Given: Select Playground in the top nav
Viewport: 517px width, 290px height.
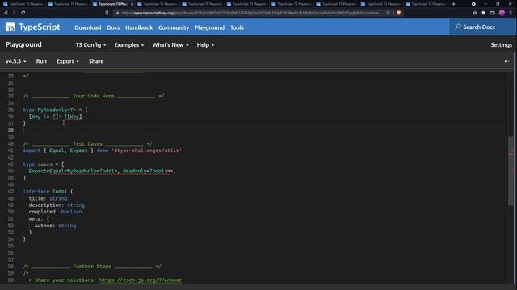Looking at the screenshot, I should pos(209,27).
